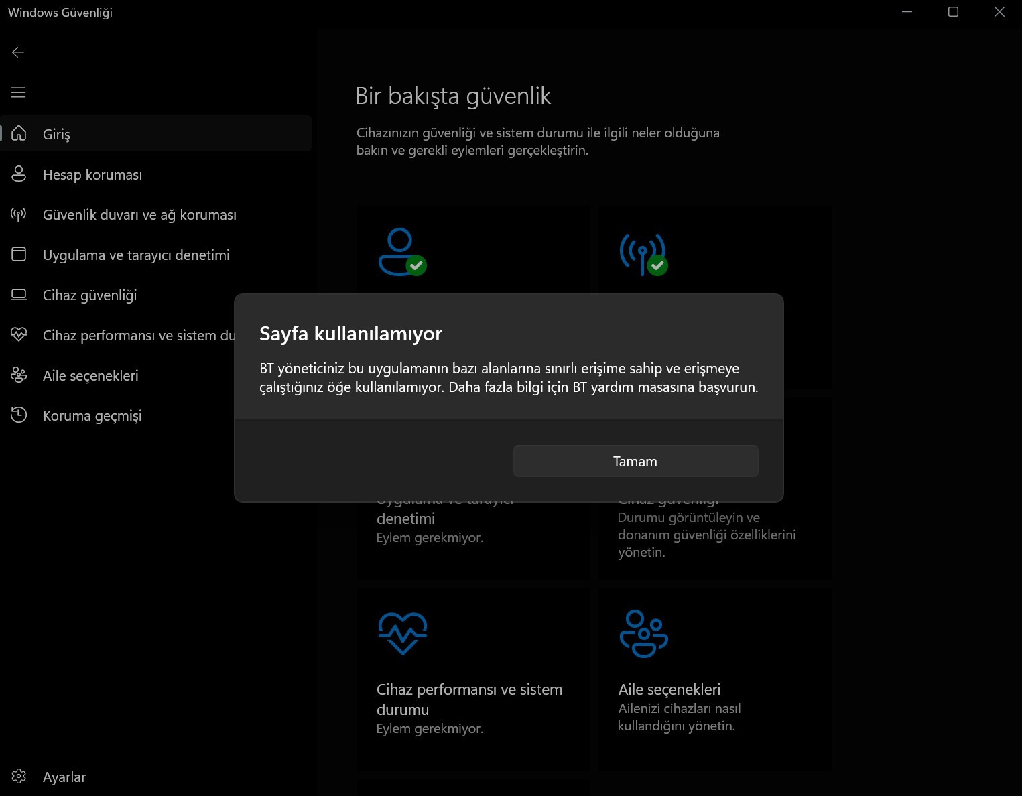Click the protection history clock icon
1022x796 pixels.
[19, 415]
